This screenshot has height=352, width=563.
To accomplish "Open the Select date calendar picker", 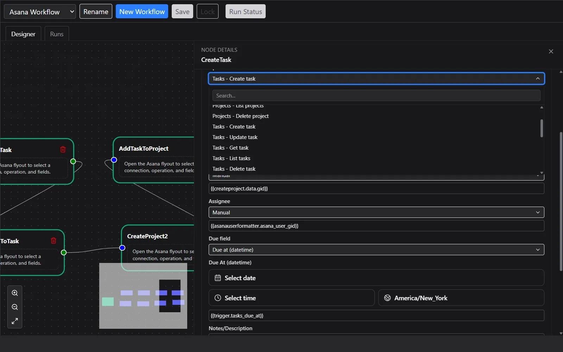I will pyautogui.click(x=376, y=278).
